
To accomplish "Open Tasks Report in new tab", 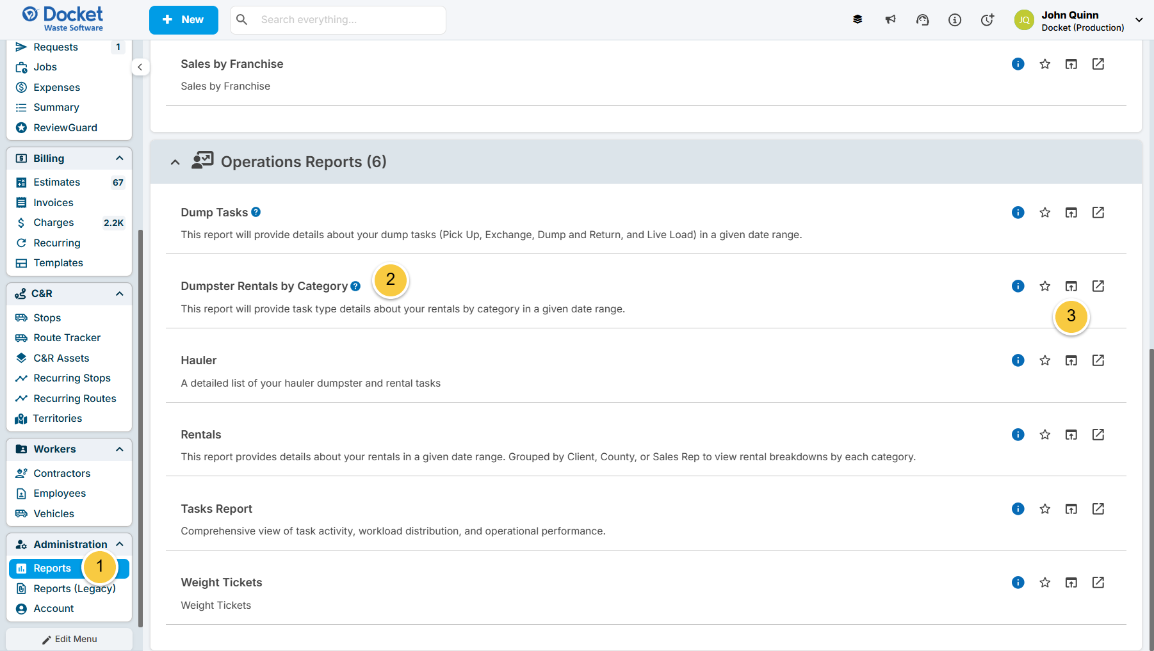I will click(1071, 509).
